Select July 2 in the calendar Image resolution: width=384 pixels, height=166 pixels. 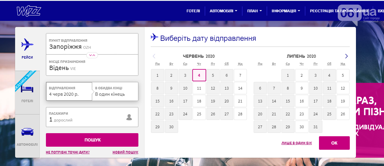(302, 75)
